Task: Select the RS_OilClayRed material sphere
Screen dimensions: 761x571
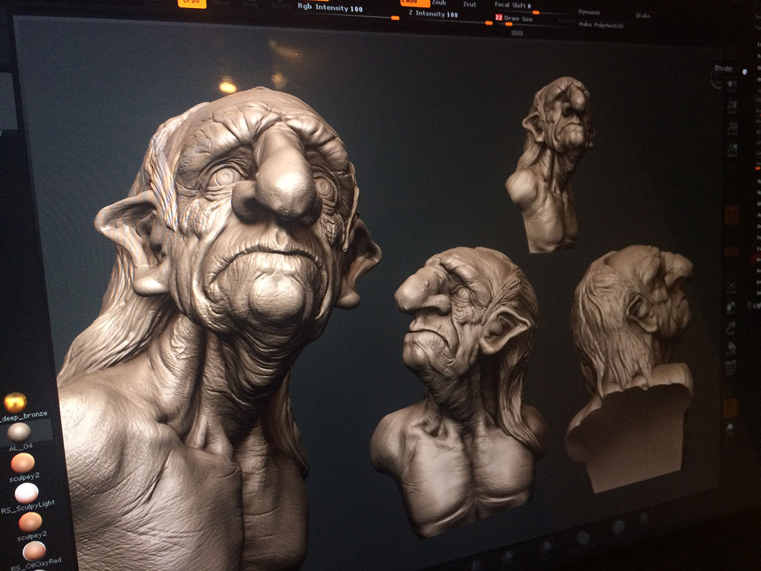Action: (34, 551)
